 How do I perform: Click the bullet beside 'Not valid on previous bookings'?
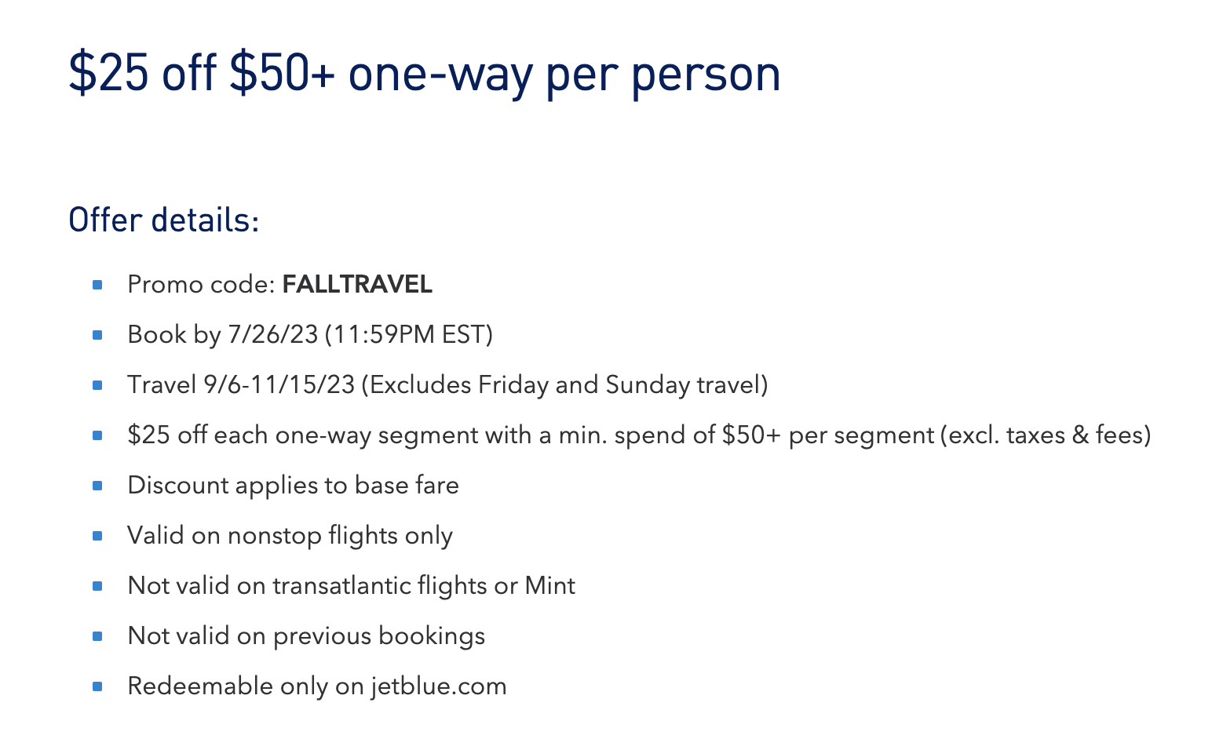(97, 636)
